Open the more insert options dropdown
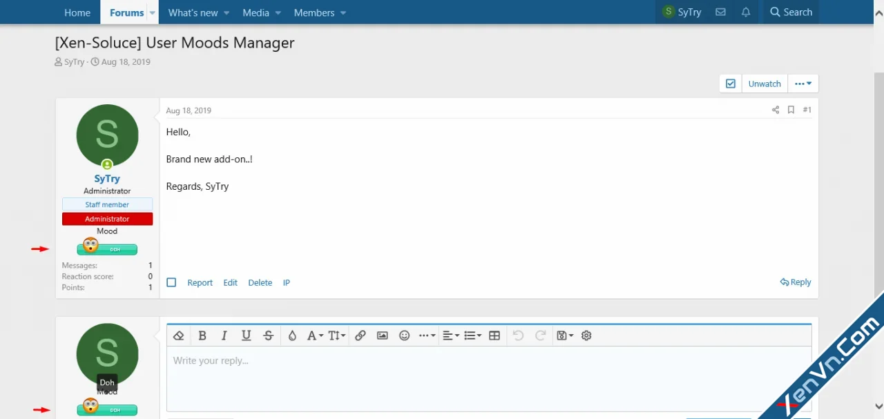Image resolution: width=884 pixels, height=419 pixels. [x=427, y=335]
